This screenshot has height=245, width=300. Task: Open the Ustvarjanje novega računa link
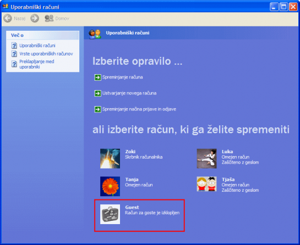point(129,93)
